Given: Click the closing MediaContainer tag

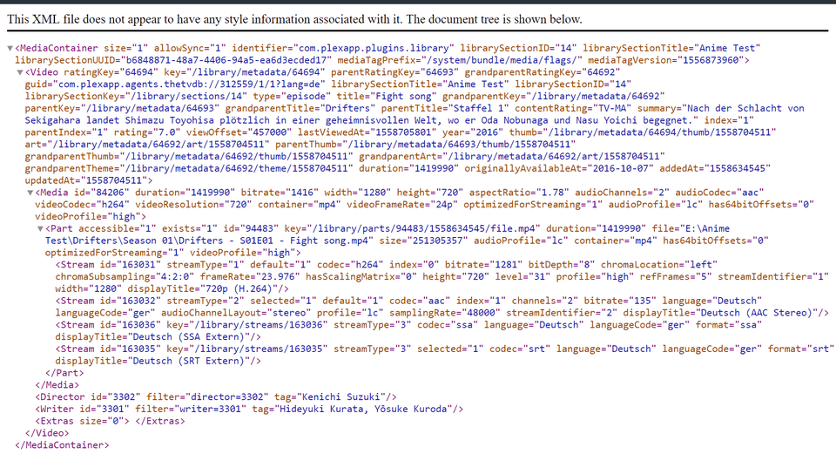Looking at the screenshot, I should pos(62,445).
